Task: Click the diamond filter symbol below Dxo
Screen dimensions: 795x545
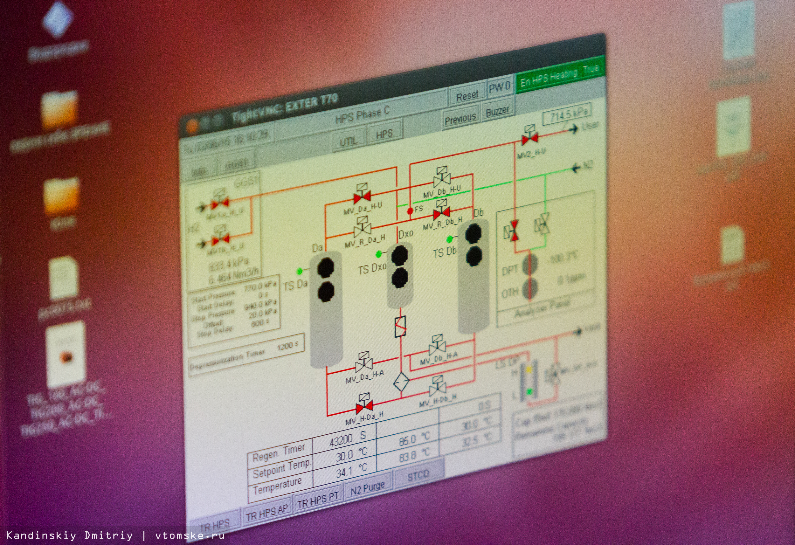Action: [x=401, y=382]
